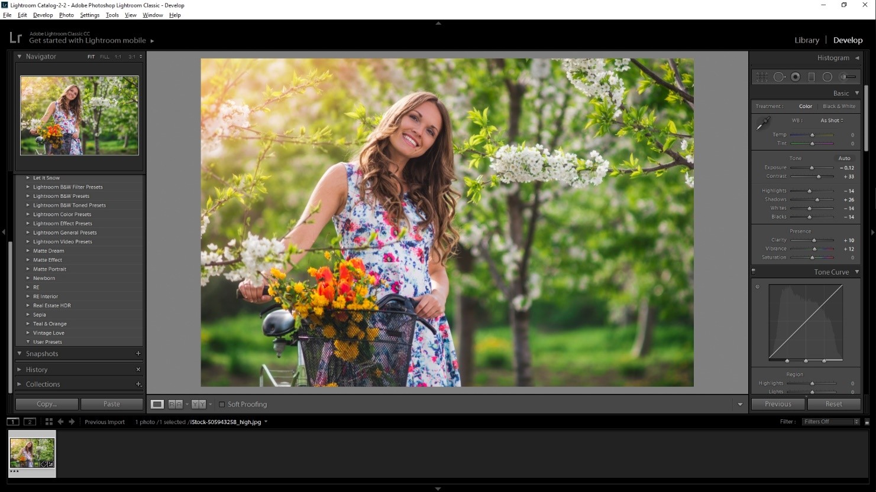Open the Red Eye Correction tool
Screen dimensions: 876x492
point(795,77)
